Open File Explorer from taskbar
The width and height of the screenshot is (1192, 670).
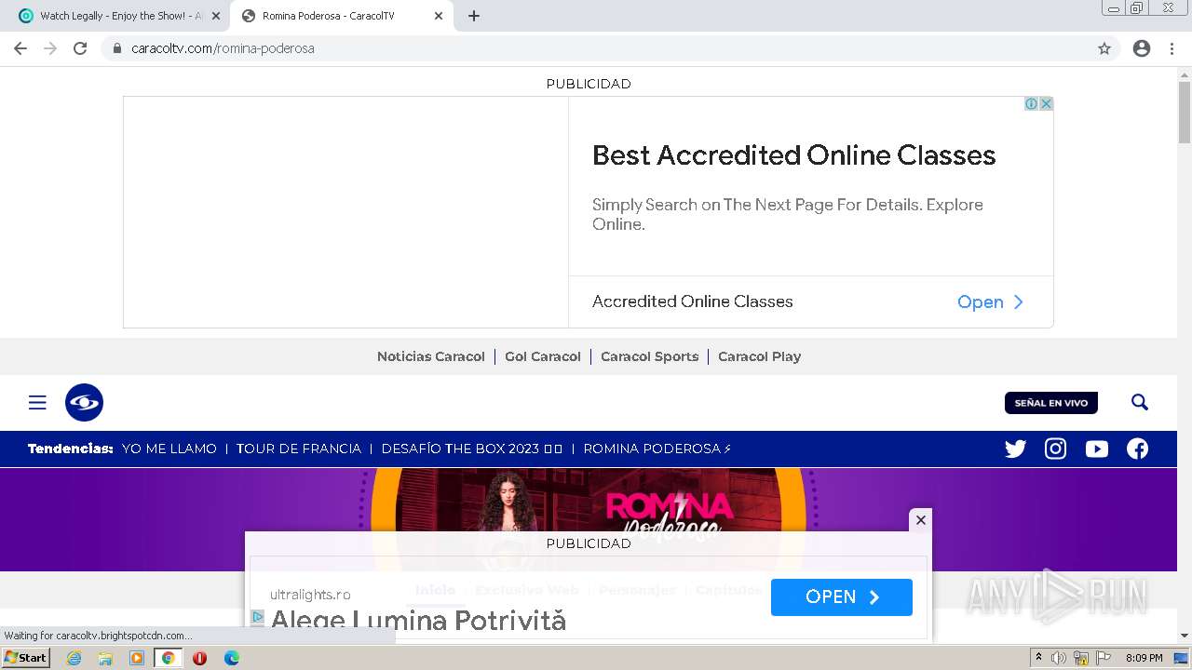tap(105, 658)
